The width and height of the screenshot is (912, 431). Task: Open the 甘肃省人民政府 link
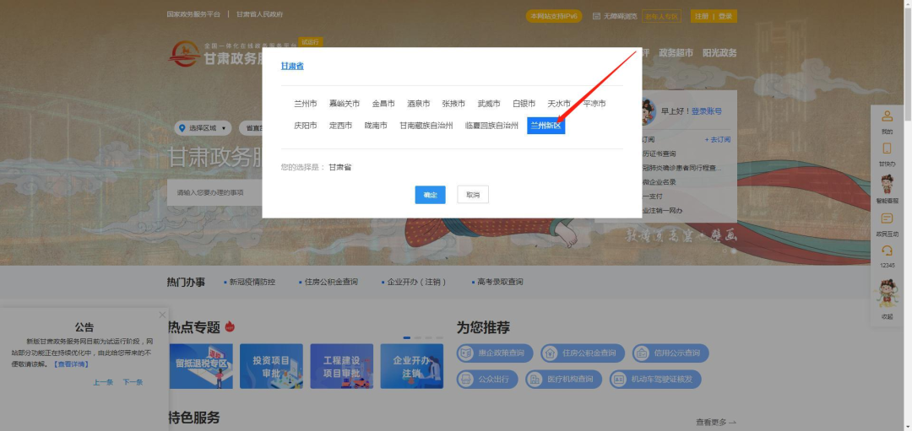[259, 14]
